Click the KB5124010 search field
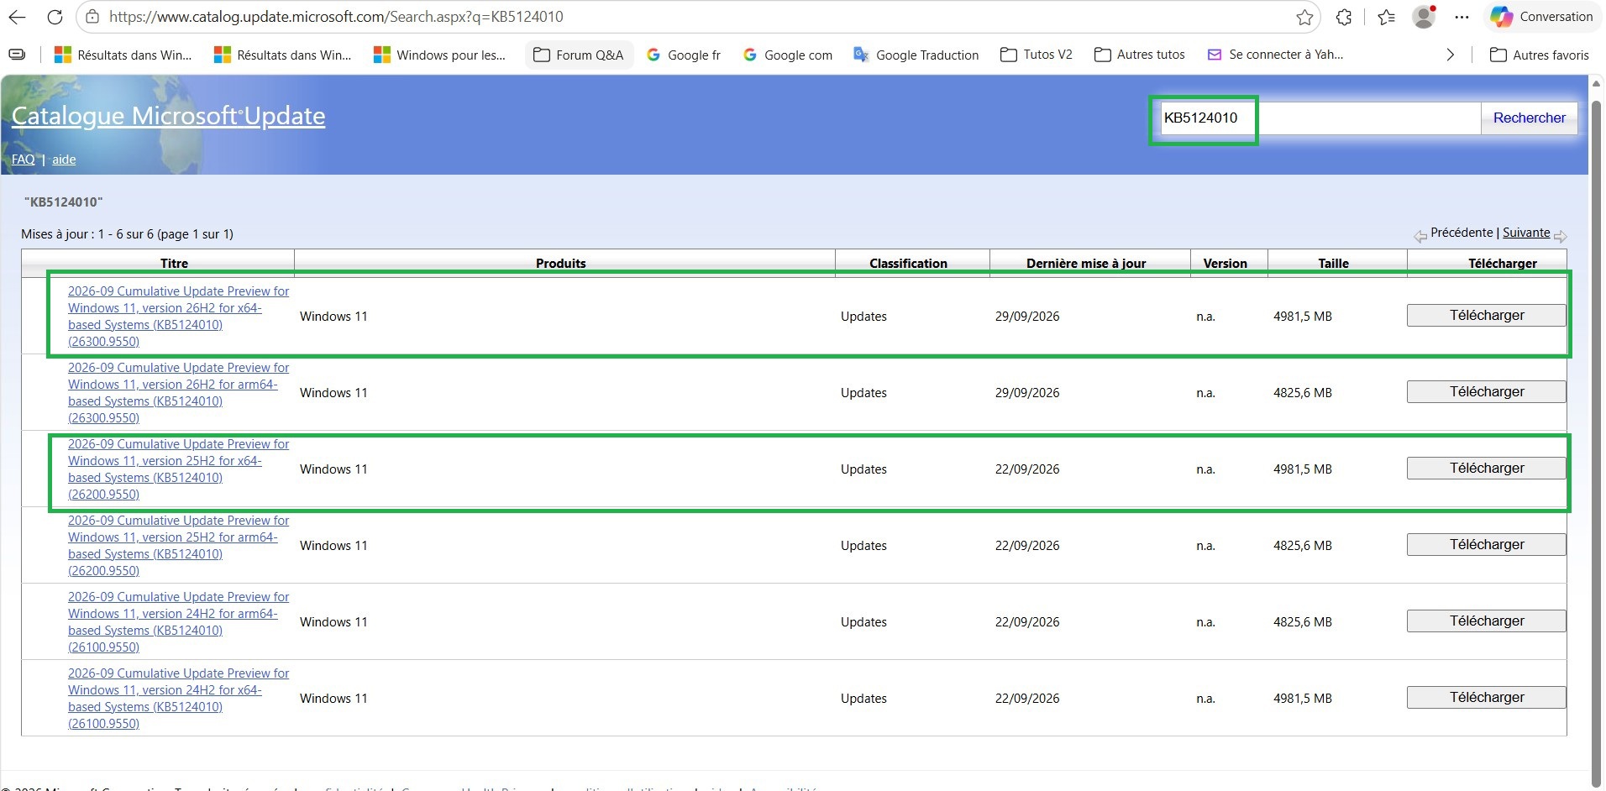Screen dimensions: 1606x791 pos(1320,118)
